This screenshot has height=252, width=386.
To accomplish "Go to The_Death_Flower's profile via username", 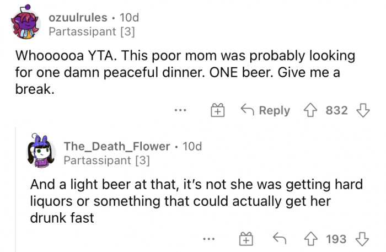I will [x=117, y=146].
